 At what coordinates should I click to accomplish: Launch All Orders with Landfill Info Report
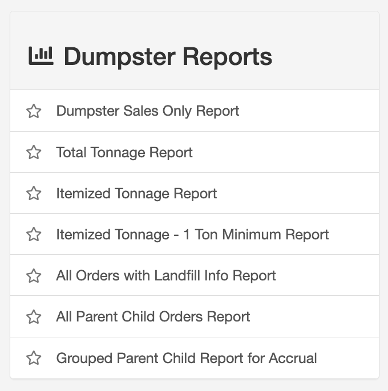click(166, 275)
